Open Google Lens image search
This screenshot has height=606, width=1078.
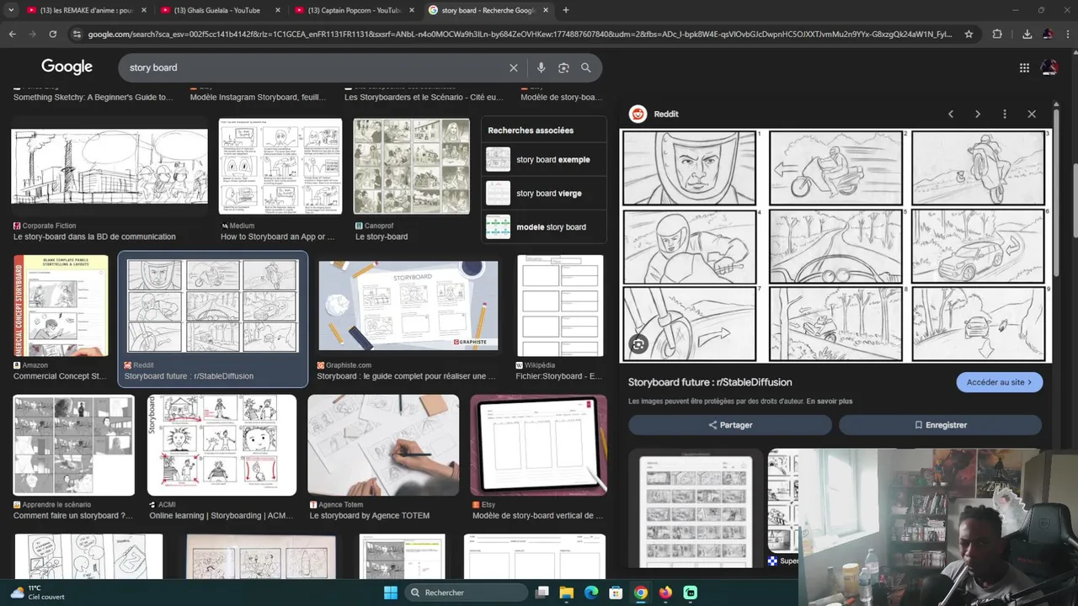coord(563,67)
